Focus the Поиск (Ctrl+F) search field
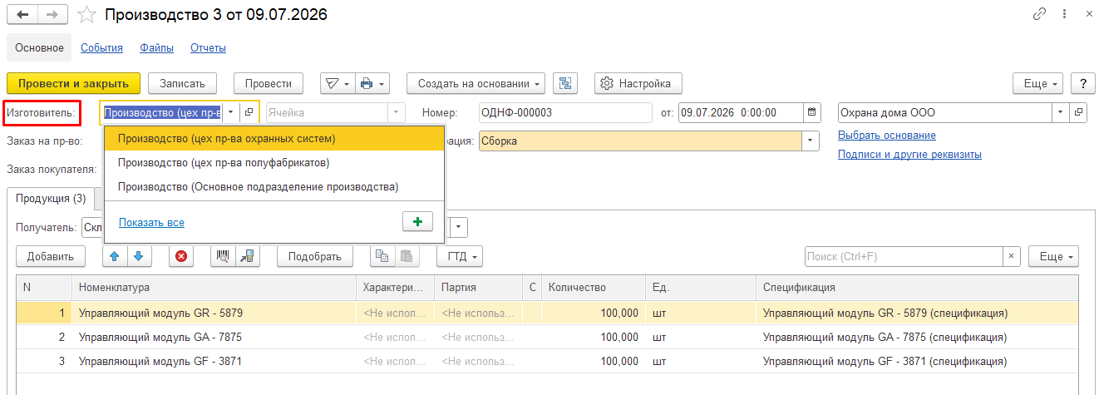Screen dimensions: 1099x395 click(904, 256)
